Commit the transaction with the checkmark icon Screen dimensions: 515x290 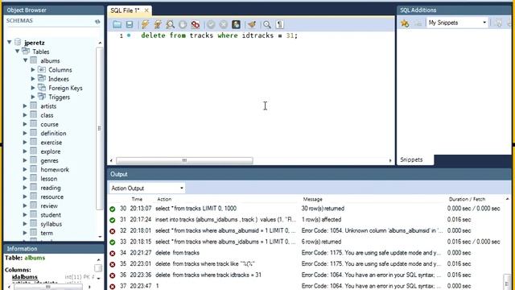tap(211, 24)
